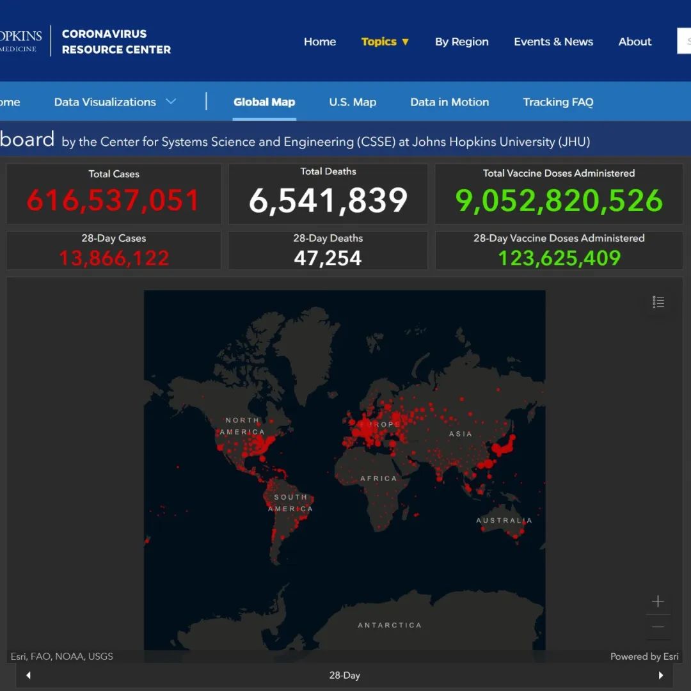The image size is (691, 691).
Task: Zoom in on the map with plus
Action: 658,601
